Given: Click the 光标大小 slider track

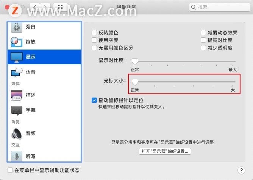Looking at the screenshot, I should (x=184, y=82).
